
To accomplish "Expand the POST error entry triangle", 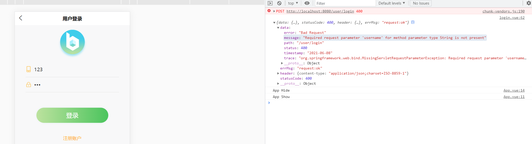I will click(274, 11).
